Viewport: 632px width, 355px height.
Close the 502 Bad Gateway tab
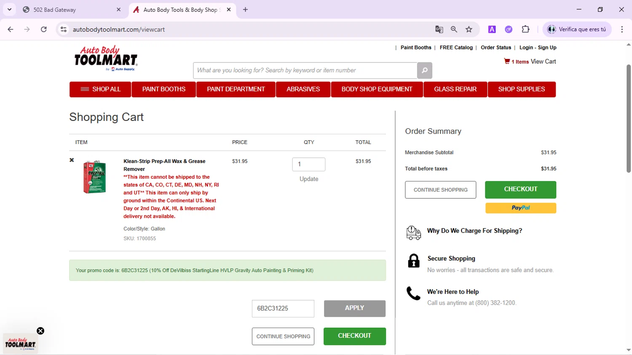coord(118,9)
